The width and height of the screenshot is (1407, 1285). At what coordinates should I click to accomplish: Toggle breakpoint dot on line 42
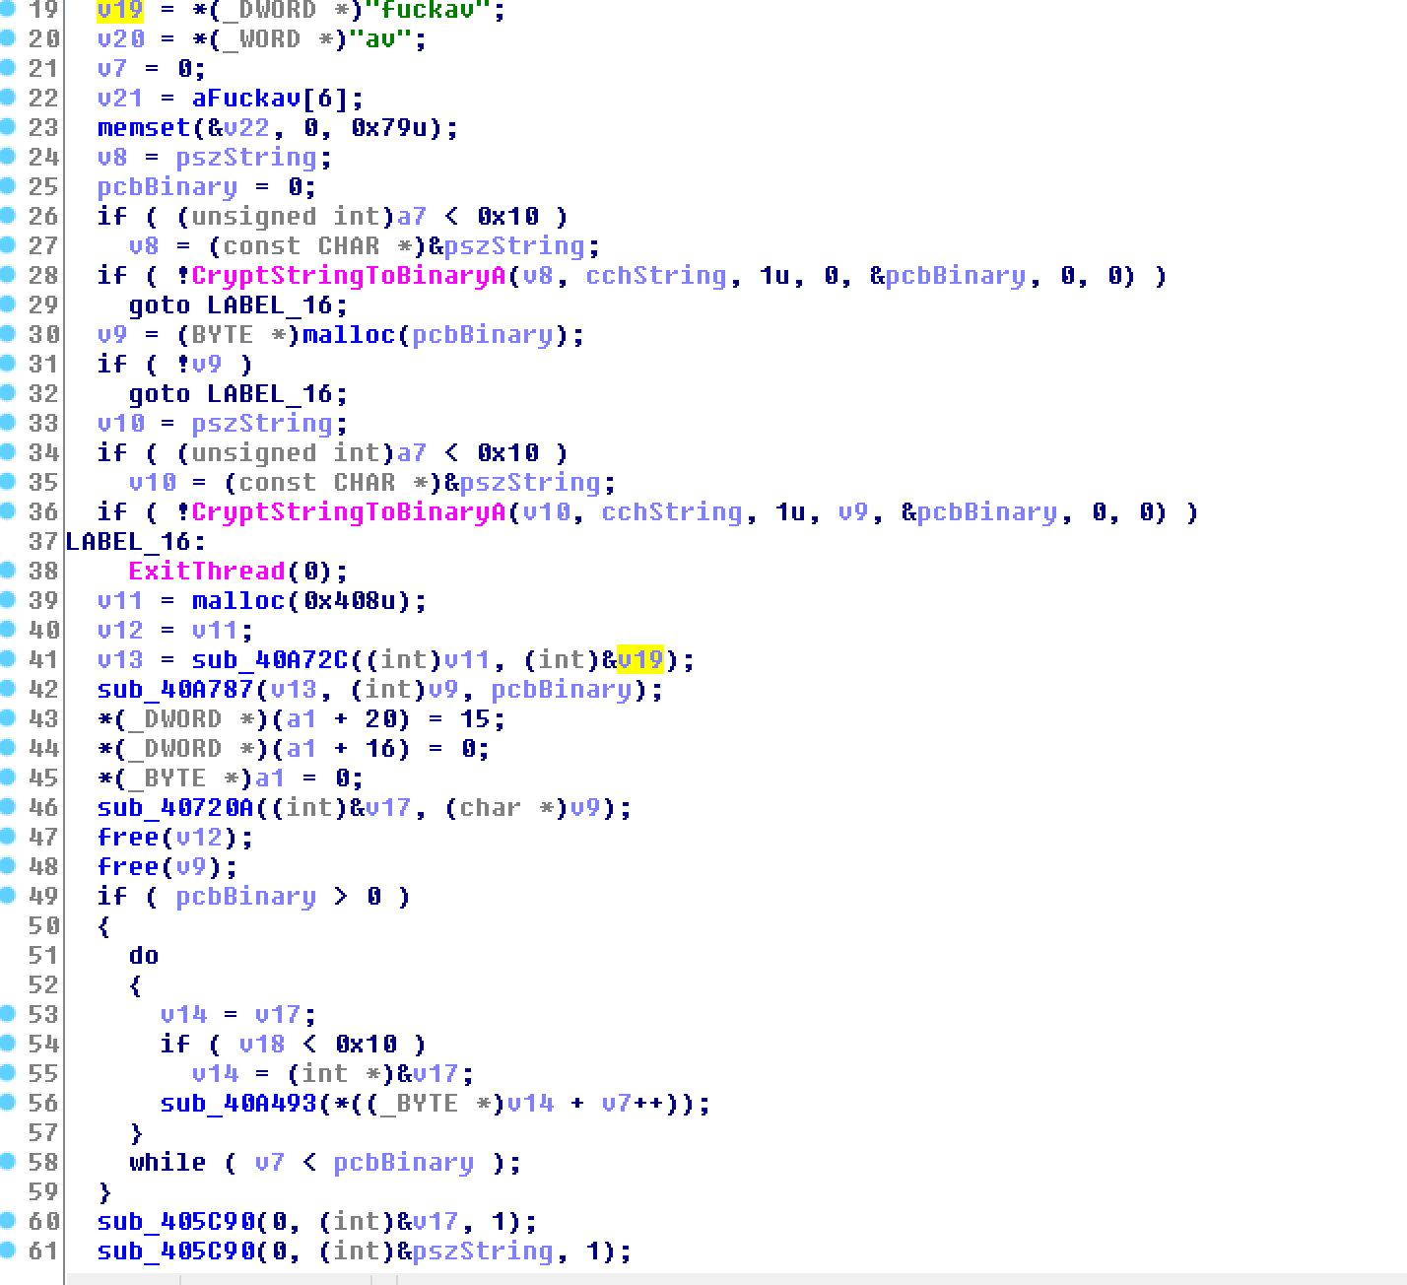[8, 689]
